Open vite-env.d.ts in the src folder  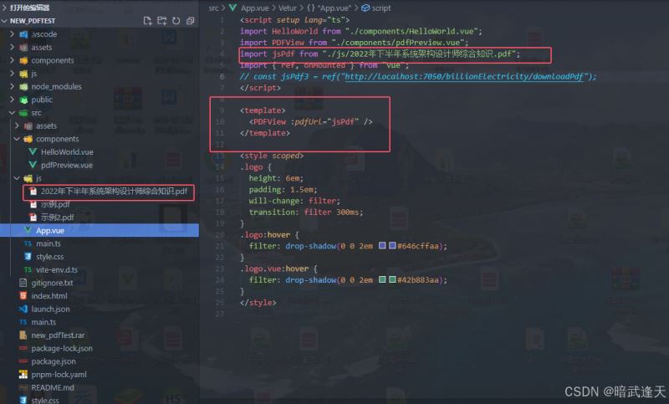click(57, 269)
